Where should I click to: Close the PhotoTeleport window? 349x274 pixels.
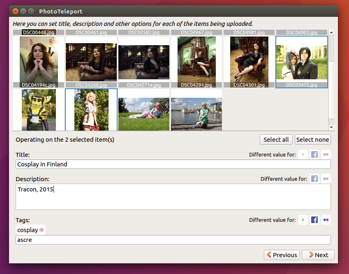[15, 11]
